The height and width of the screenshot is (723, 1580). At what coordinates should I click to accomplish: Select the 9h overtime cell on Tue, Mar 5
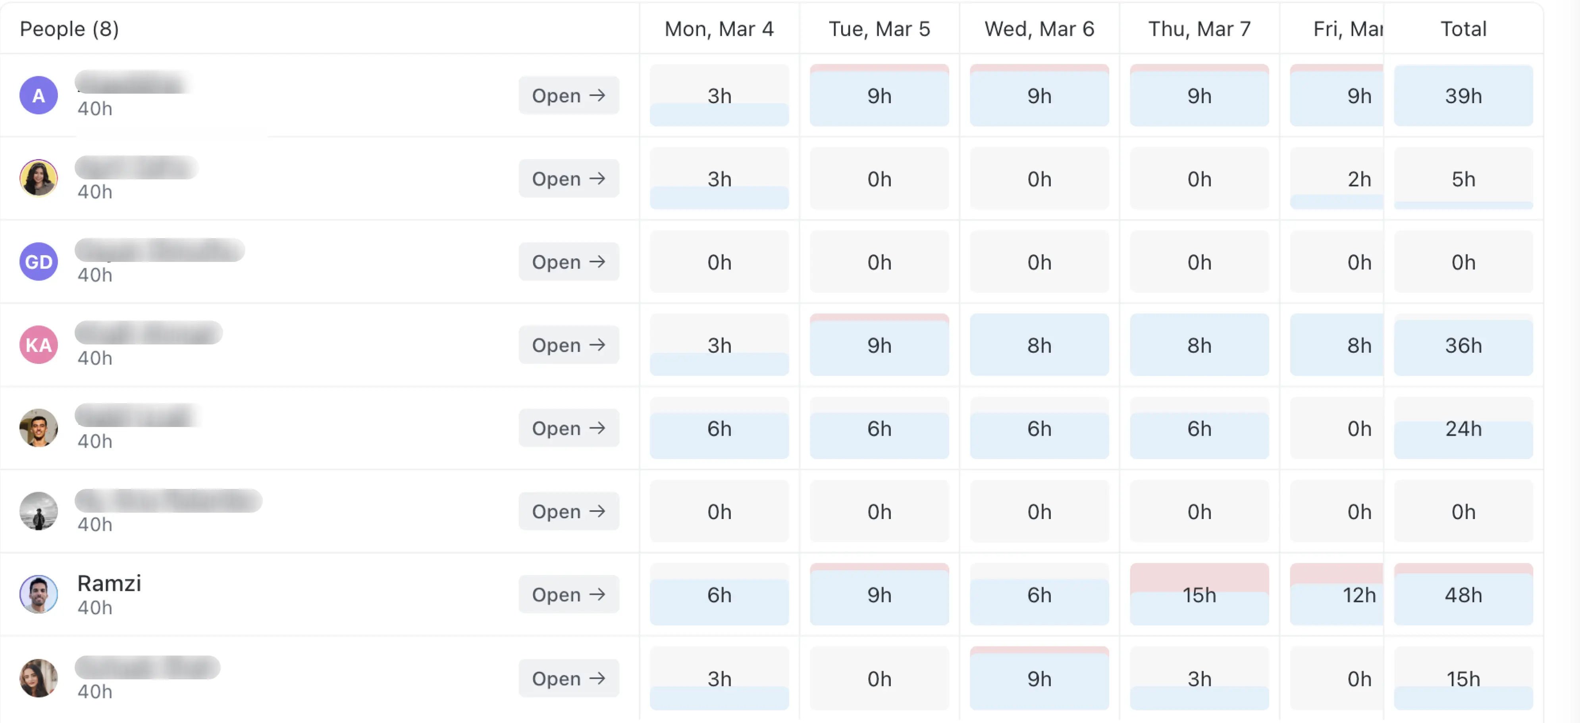[880, 95]
